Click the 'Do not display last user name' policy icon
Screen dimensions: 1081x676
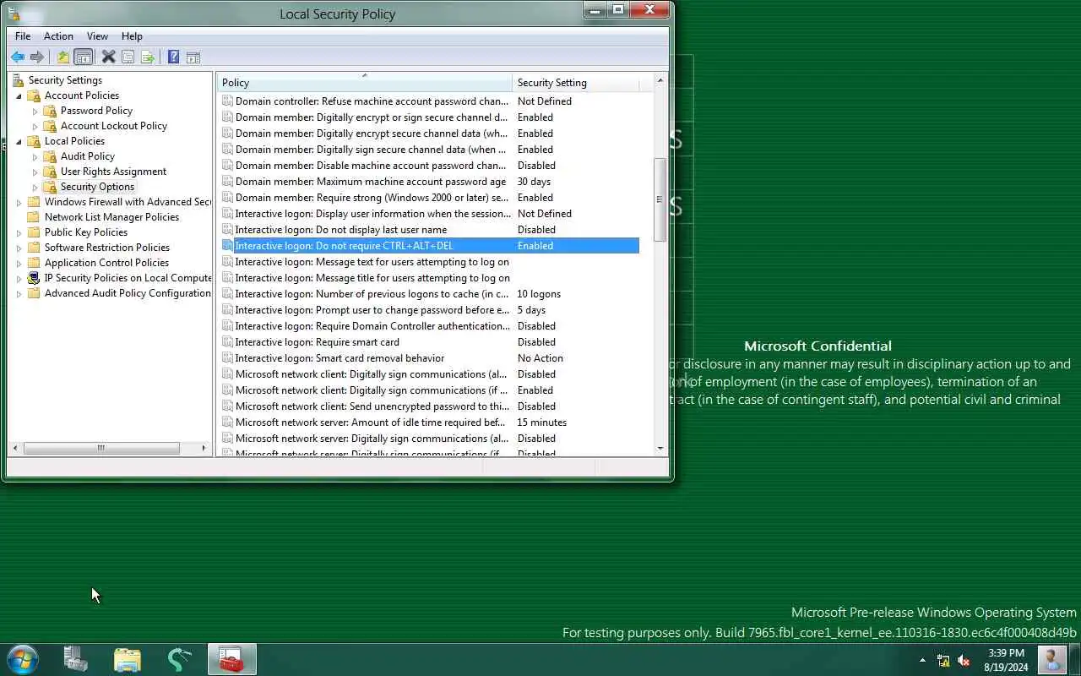[x=227, y=230]
